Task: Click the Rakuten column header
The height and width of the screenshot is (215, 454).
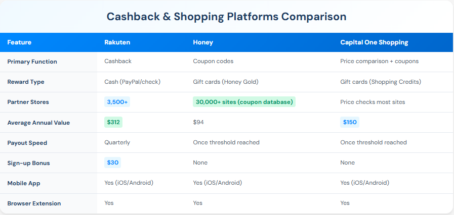Action: (117, 42)
